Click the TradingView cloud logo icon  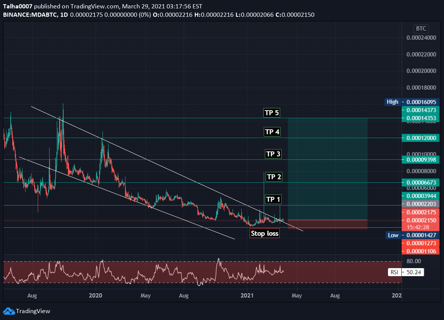click(9, 311)
